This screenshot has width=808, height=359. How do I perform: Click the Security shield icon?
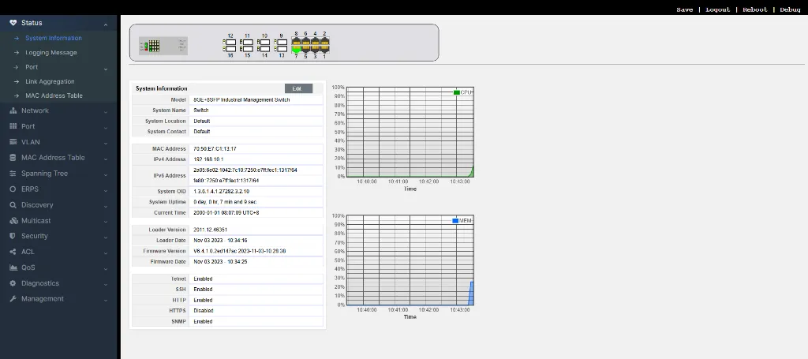click(x=13, y=236)
